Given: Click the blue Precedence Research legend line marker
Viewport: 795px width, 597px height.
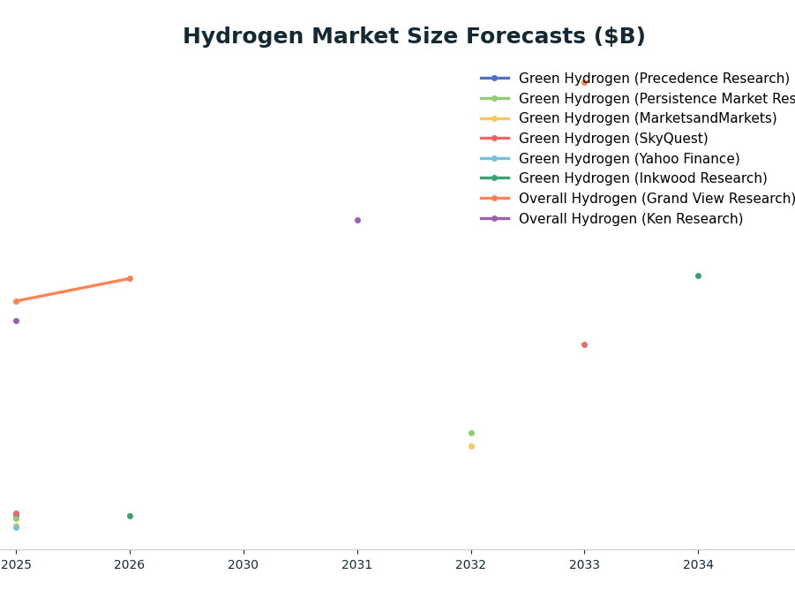Looking at the screenshot, I should pos(495,79).
